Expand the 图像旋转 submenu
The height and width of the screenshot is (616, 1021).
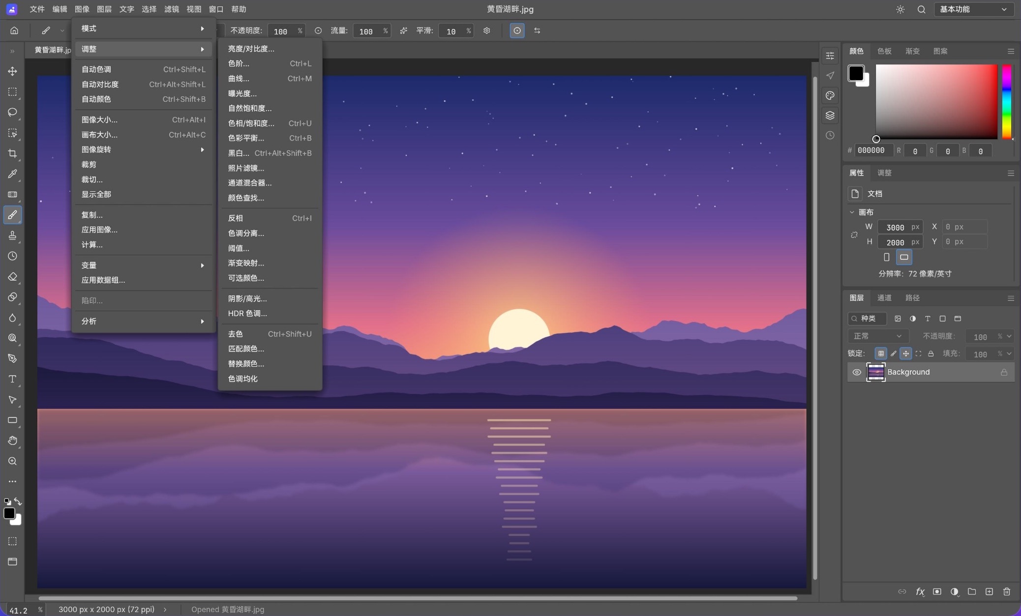point(143,149)
